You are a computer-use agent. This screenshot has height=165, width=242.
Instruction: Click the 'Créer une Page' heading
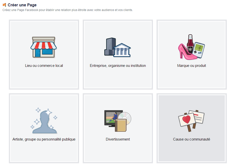22,5
